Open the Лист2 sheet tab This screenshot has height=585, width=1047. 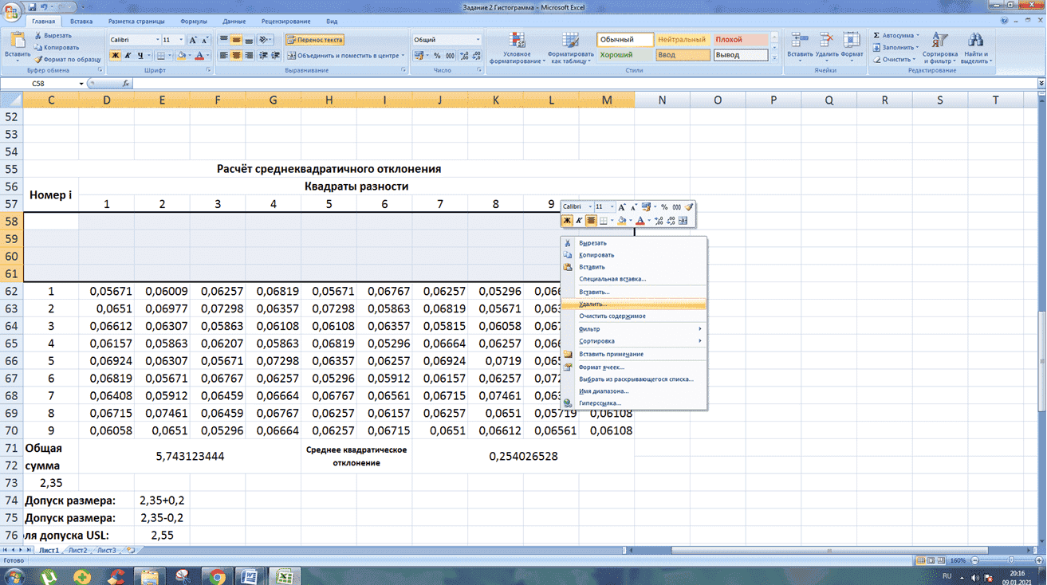pyautogui.click(x=77, y=551)
